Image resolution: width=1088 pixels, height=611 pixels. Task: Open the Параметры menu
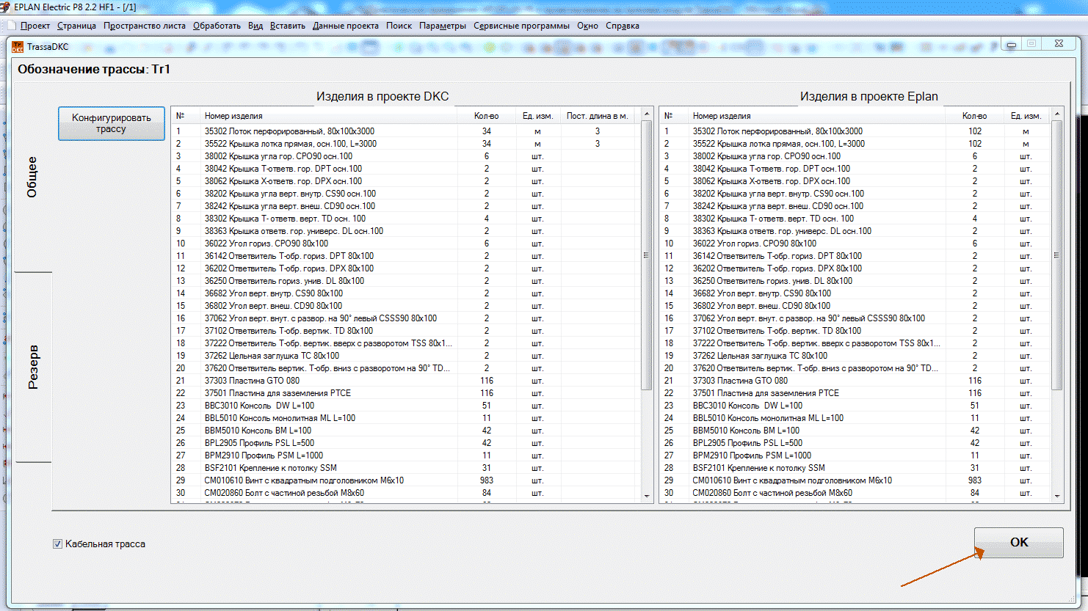(443, 26)
